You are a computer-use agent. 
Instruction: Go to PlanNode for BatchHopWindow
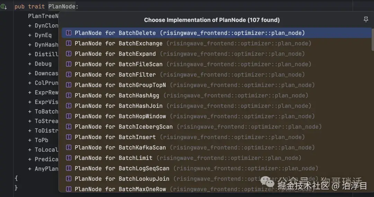point(120,116)
